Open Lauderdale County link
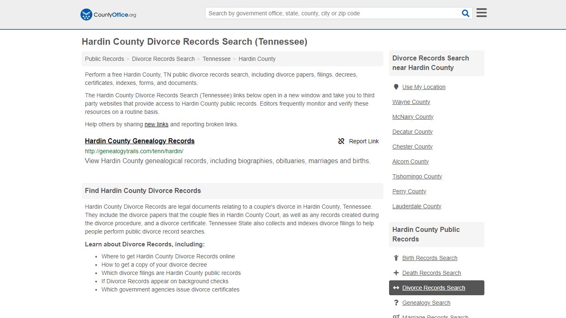 417,206
